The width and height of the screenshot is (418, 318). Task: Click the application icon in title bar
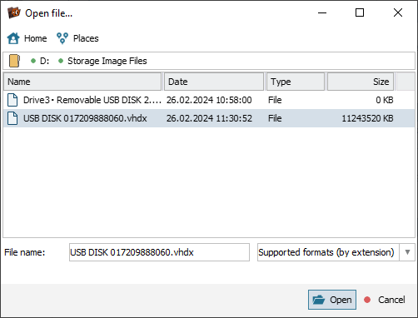pyautogui.click(x=13, y=12)
